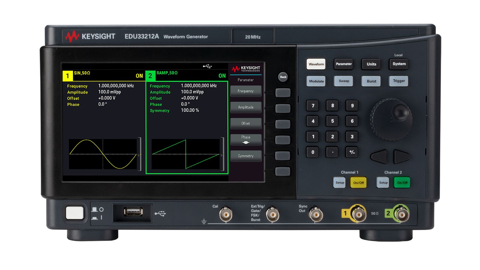The image size is (480, 270).
Task: Tap number key 7 on keypad
Action: [x=313, y=106]
